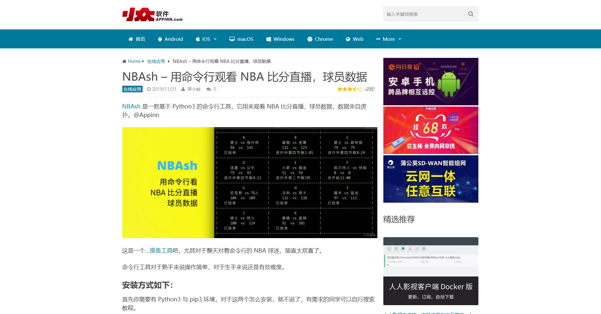Click the Chrome icon in the menu bar
This screenshot has width=601, height=314.
click(x=310, y=39)
